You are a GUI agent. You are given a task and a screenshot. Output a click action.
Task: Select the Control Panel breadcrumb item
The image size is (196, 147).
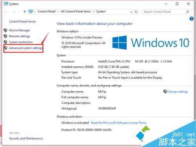pyautogui.click(x=47, y=11)
